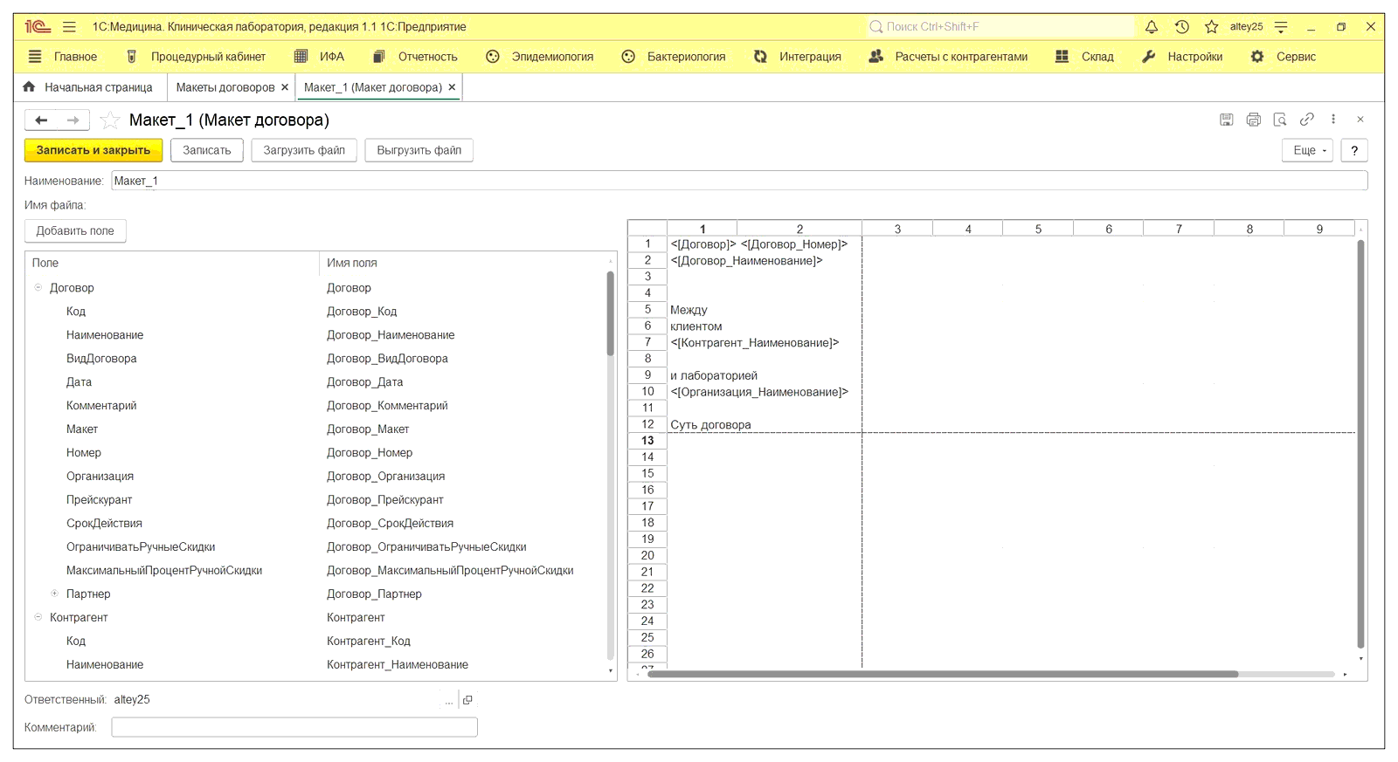This screenshot has width=1398, height=762.
Task: Close the Макеты договоров tab
Action: (285, 87)
